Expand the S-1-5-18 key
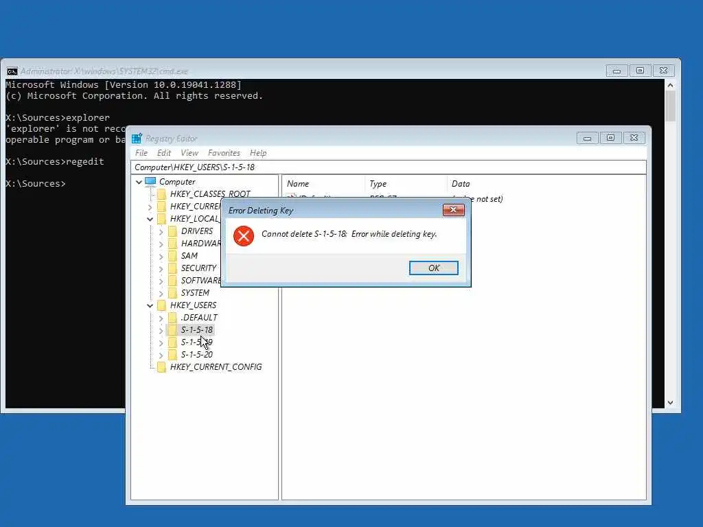Viewport: 703px width, 527px height. pyautogui.click(x=161, y=331)
